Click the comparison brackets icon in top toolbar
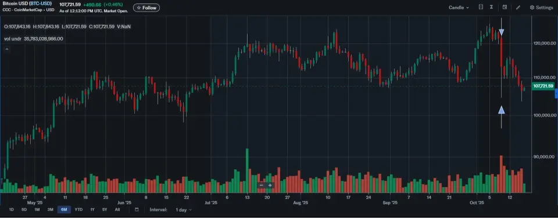 point(481,7)
